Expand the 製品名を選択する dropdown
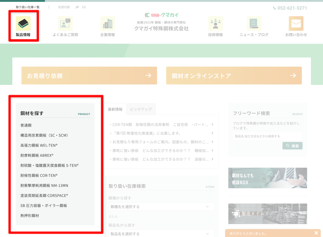323x237 pixels. (x=161, y=234)
